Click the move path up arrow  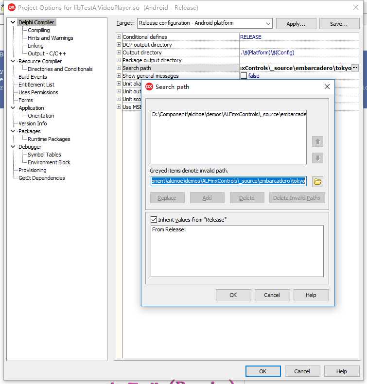pyautogui.click(x=317, y=141)
